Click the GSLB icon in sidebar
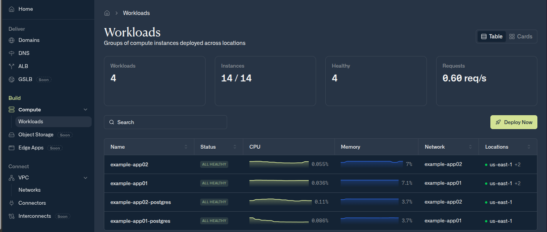The image size is (547, 232). pos(12,80)
